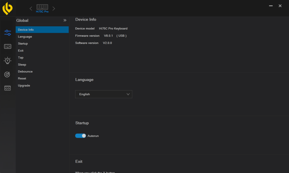Go to next device with right arrow
Screen dimensions: 289x173
54,8
